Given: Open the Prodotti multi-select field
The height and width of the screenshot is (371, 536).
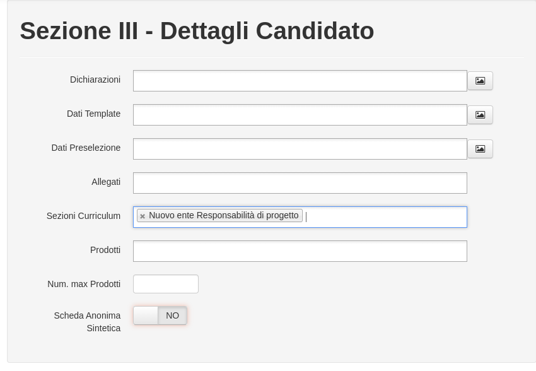Looking at the screenshot, I should (300, 251).
